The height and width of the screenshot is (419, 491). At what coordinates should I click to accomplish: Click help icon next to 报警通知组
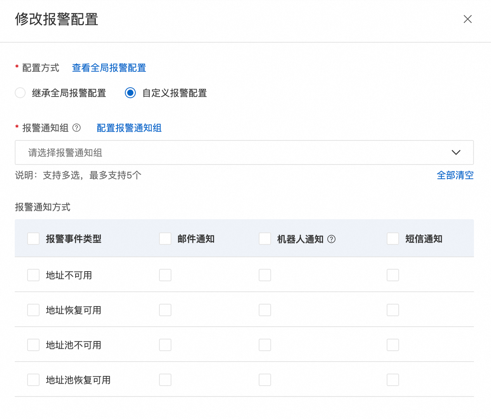pos(77,128)
